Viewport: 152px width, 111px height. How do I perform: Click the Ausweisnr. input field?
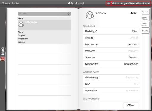(x=111, y=91)
